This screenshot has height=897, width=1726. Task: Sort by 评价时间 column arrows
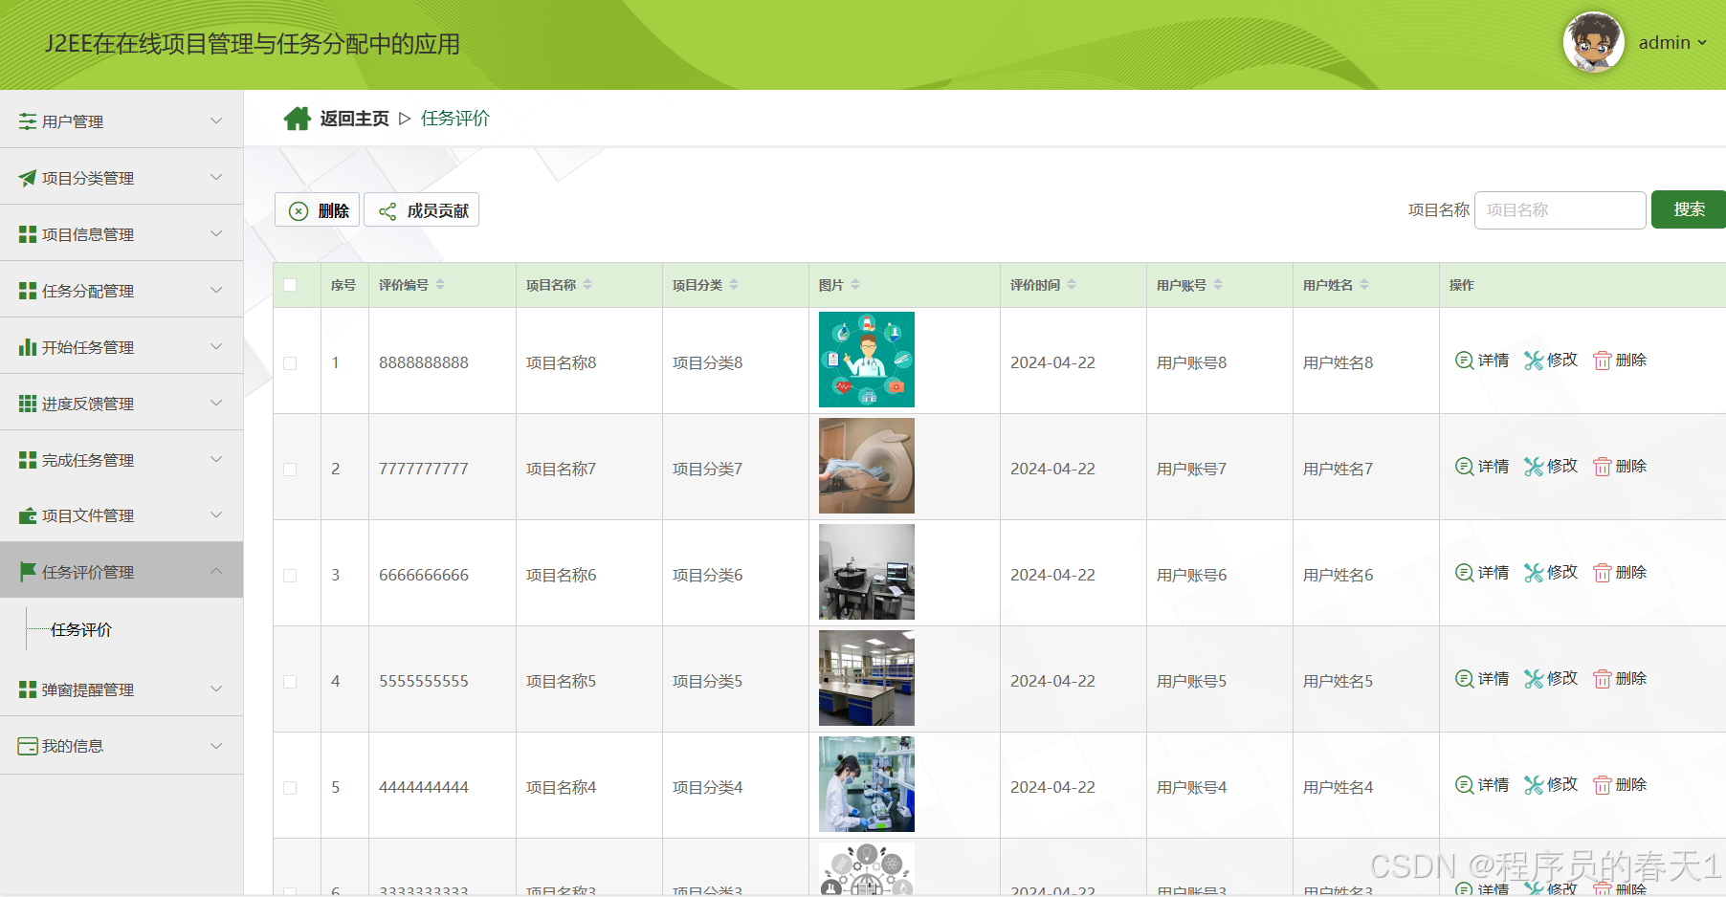pyautogui.click(x=1072, y=285)
